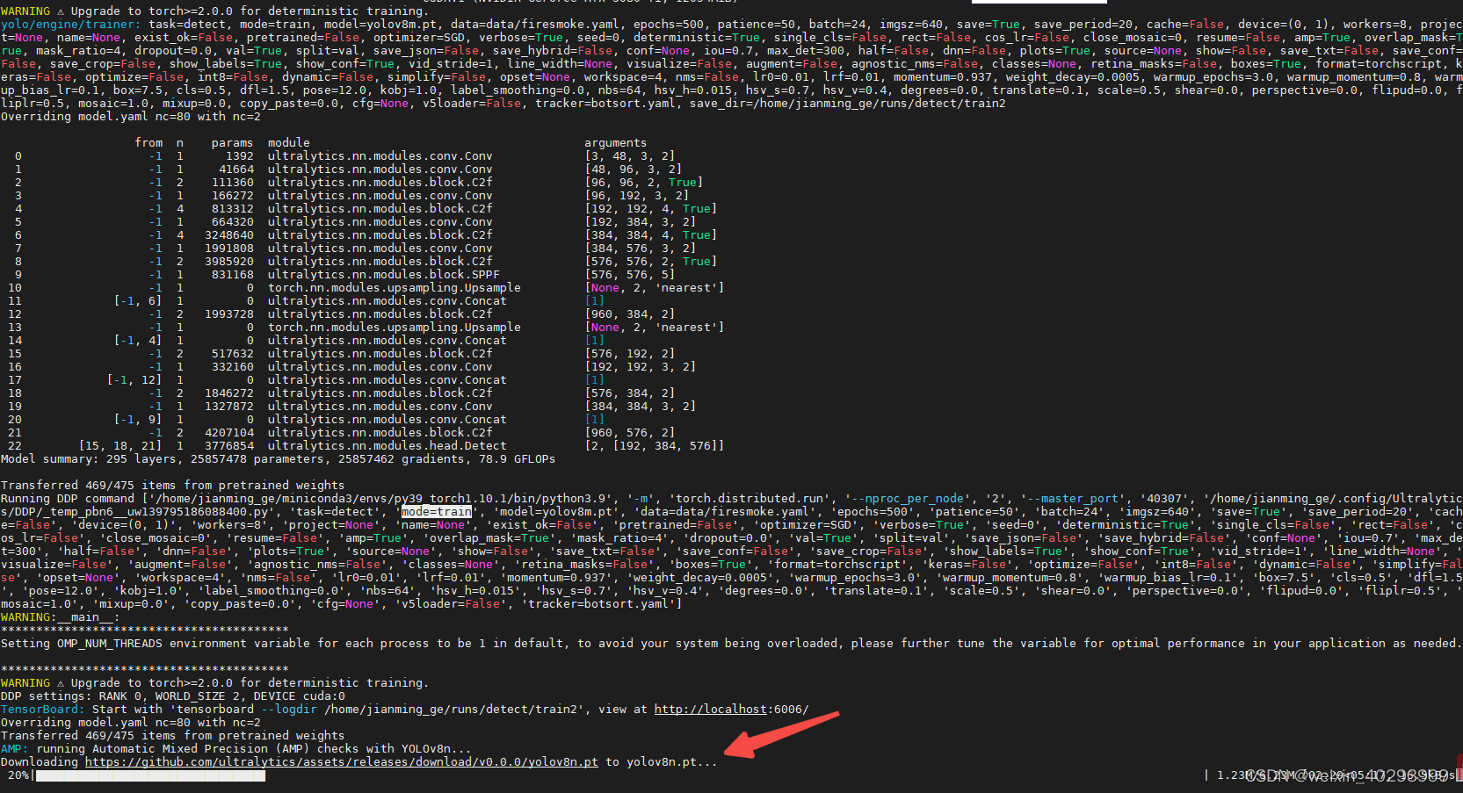1463x793 pixels.
Task: Select layer 0 Conv row with 1392 params
Action: tap(344, 156)
